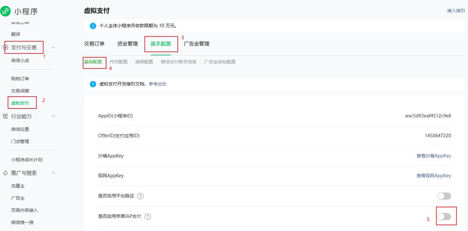Open the 接入指引 link at top right
This screenshot has width=468, height=231.
click(456, 11)
